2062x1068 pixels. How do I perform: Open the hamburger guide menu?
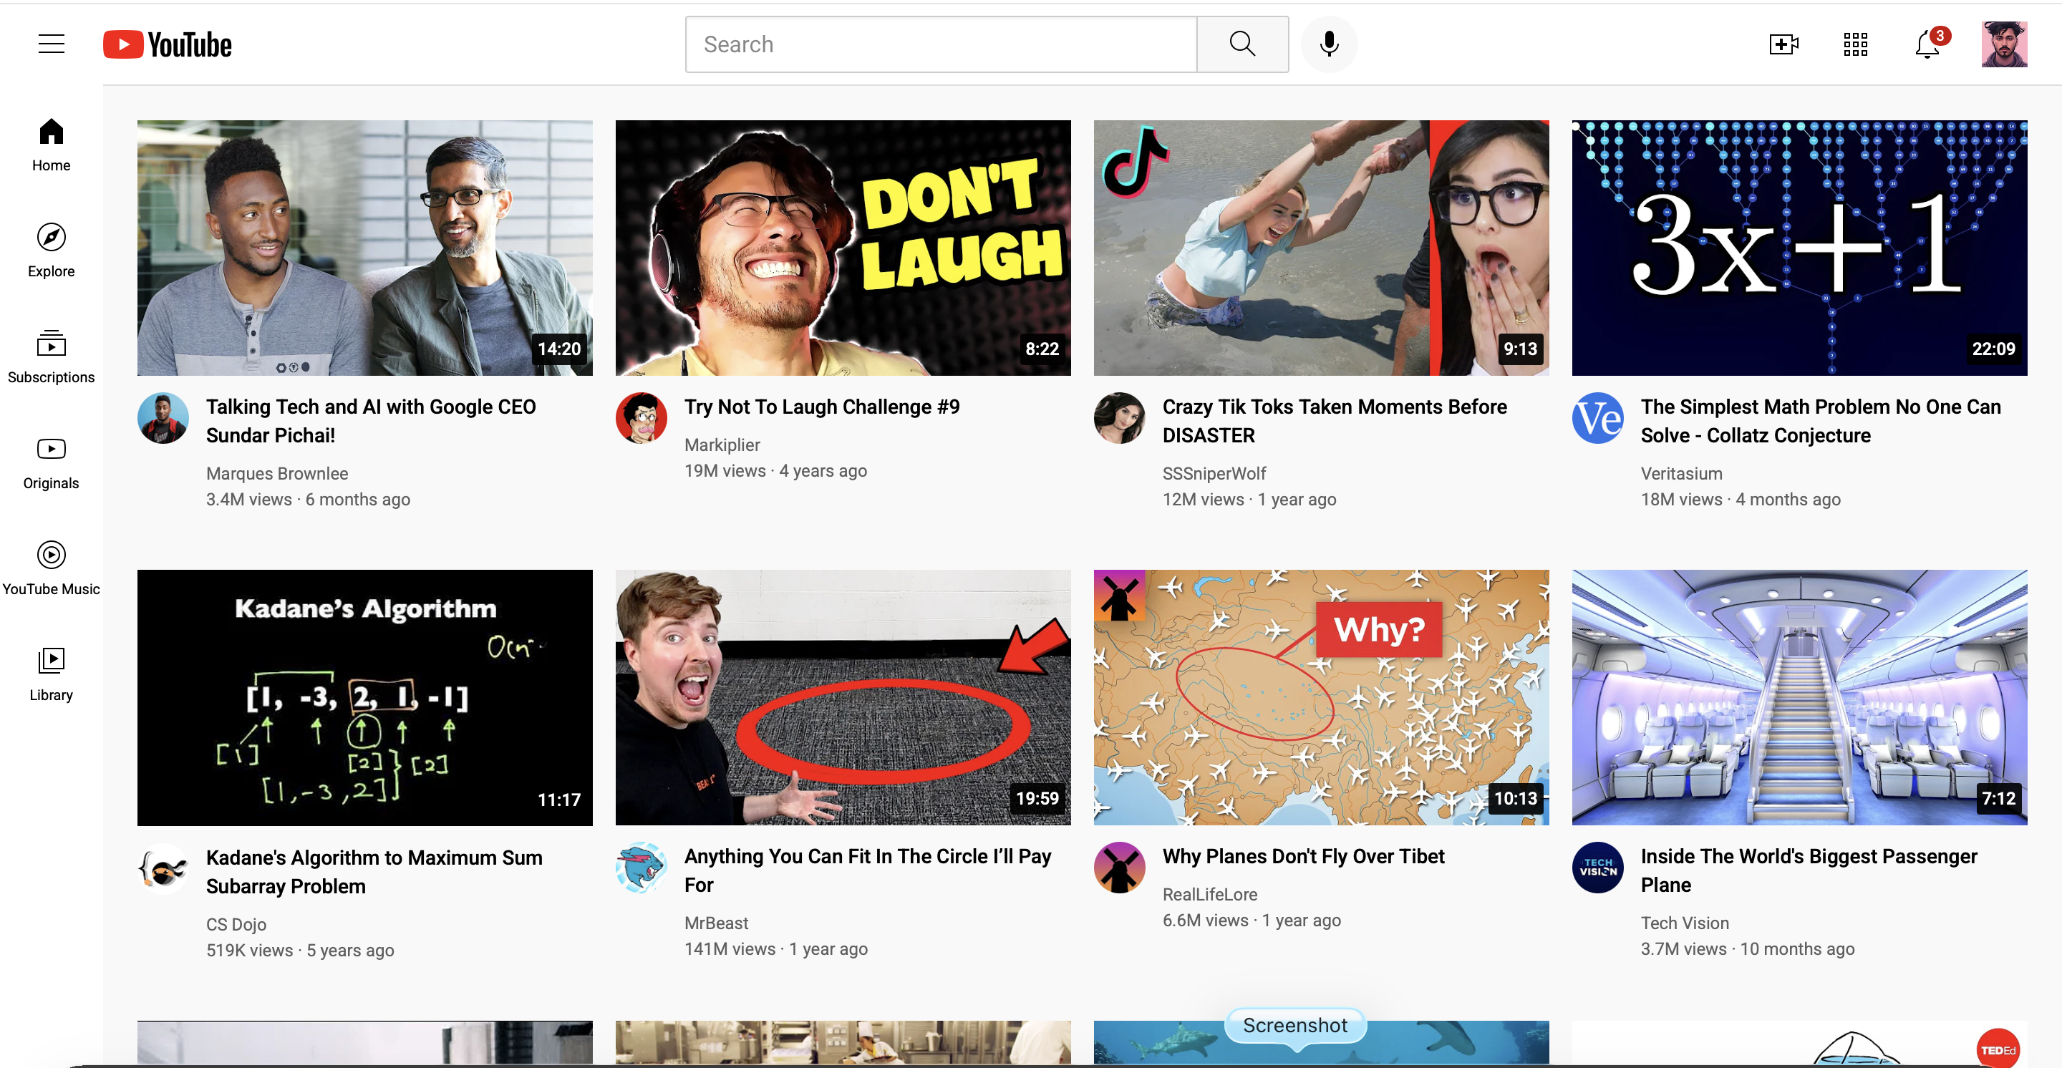click(52, 44)
